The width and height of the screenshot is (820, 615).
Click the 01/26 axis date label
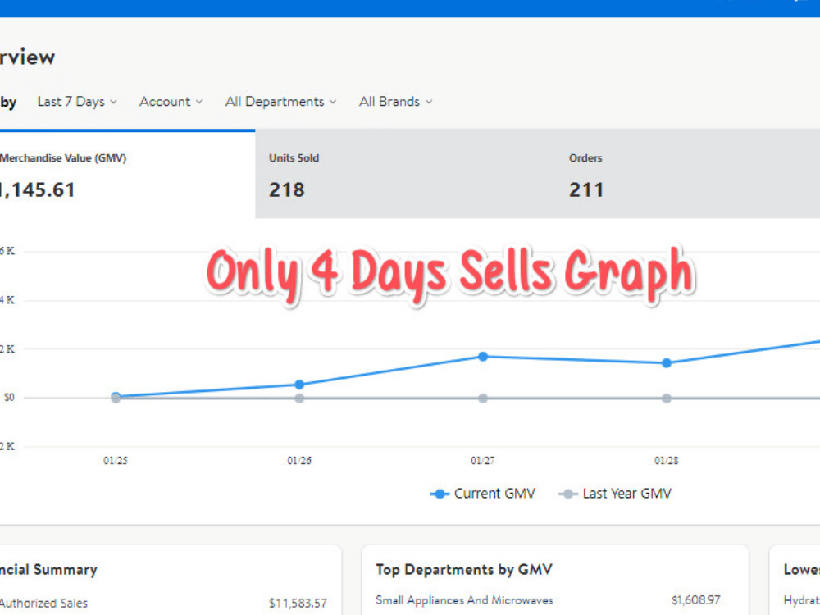click(x=299, y=461)
